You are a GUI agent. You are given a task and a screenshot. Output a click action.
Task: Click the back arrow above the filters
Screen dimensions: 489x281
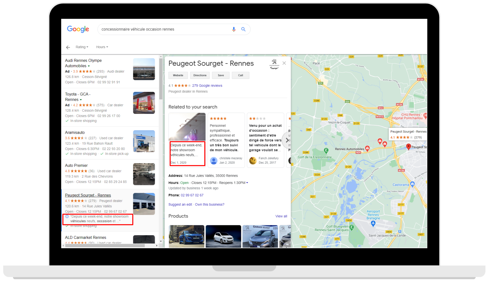68,47
